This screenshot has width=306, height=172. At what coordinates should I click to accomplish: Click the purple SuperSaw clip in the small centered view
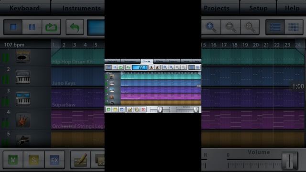(161, 90)
